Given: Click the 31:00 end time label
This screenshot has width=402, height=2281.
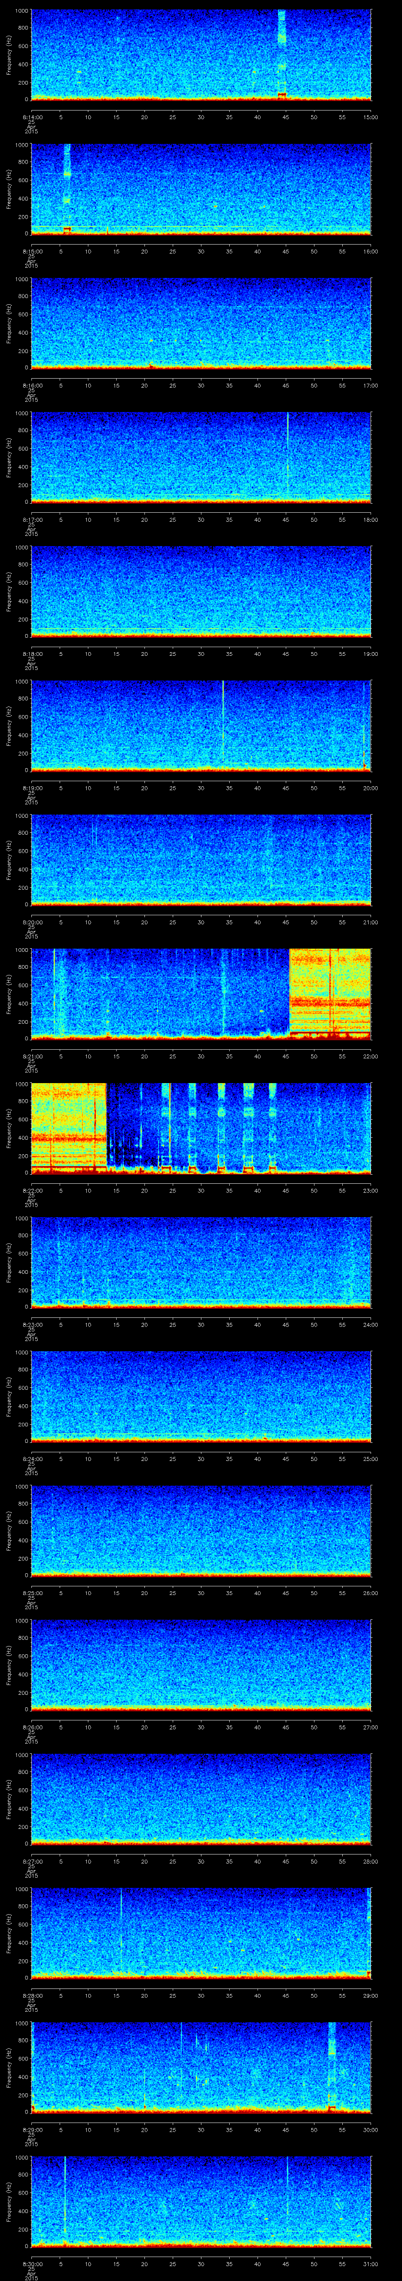Looking at the screenshot, I should (370, 2263).
